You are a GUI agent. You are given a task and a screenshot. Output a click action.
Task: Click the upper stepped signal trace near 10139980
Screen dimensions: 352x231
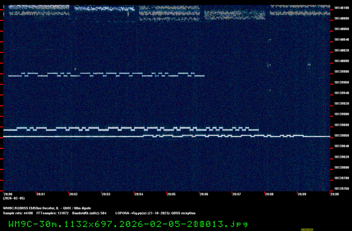pyautogui.click(x=106, y=74)
